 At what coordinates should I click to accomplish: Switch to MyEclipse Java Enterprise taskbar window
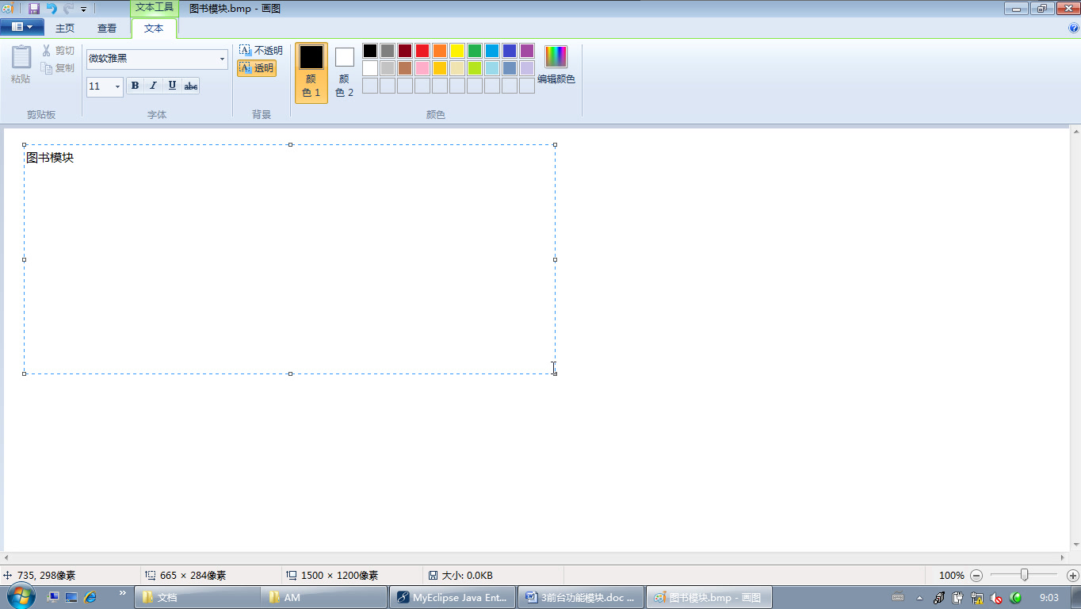[x=453, y=598]
